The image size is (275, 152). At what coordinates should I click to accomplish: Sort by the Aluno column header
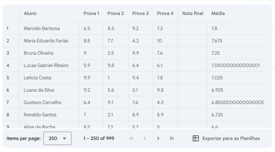click(x=30, y=13)
